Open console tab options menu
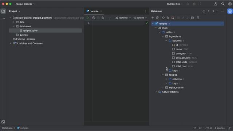This screenshot has height=131, width=233. [x=146, y=11]
